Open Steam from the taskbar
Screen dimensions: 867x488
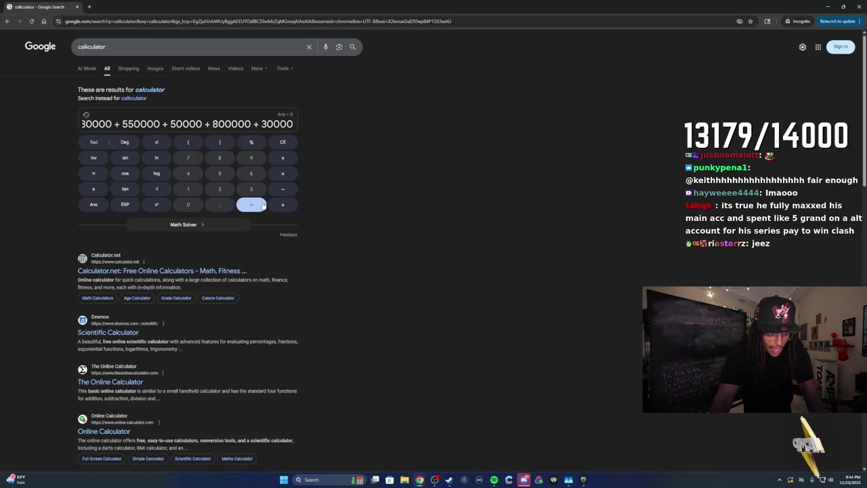(449, 480)
